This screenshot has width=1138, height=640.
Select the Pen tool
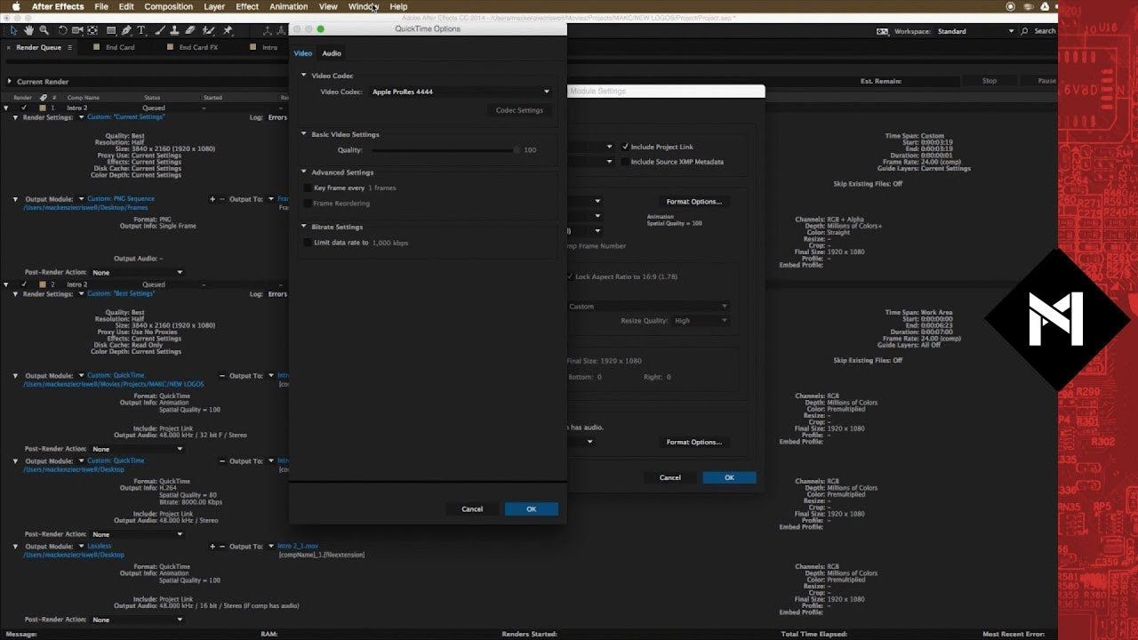point(126,30)
